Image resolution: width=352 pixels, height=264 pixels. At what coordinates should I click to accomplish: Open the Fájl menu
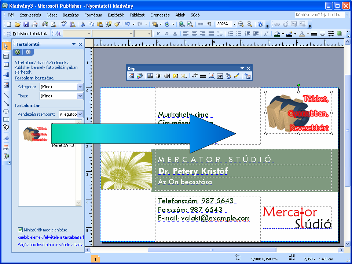[11, 15]
